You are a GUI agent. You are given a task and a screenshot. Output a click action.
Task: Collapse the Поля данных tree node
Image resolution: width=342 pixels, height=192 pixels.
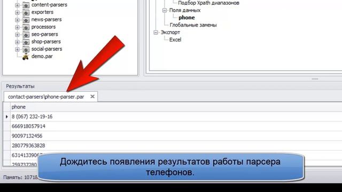[x=165, y=10]
